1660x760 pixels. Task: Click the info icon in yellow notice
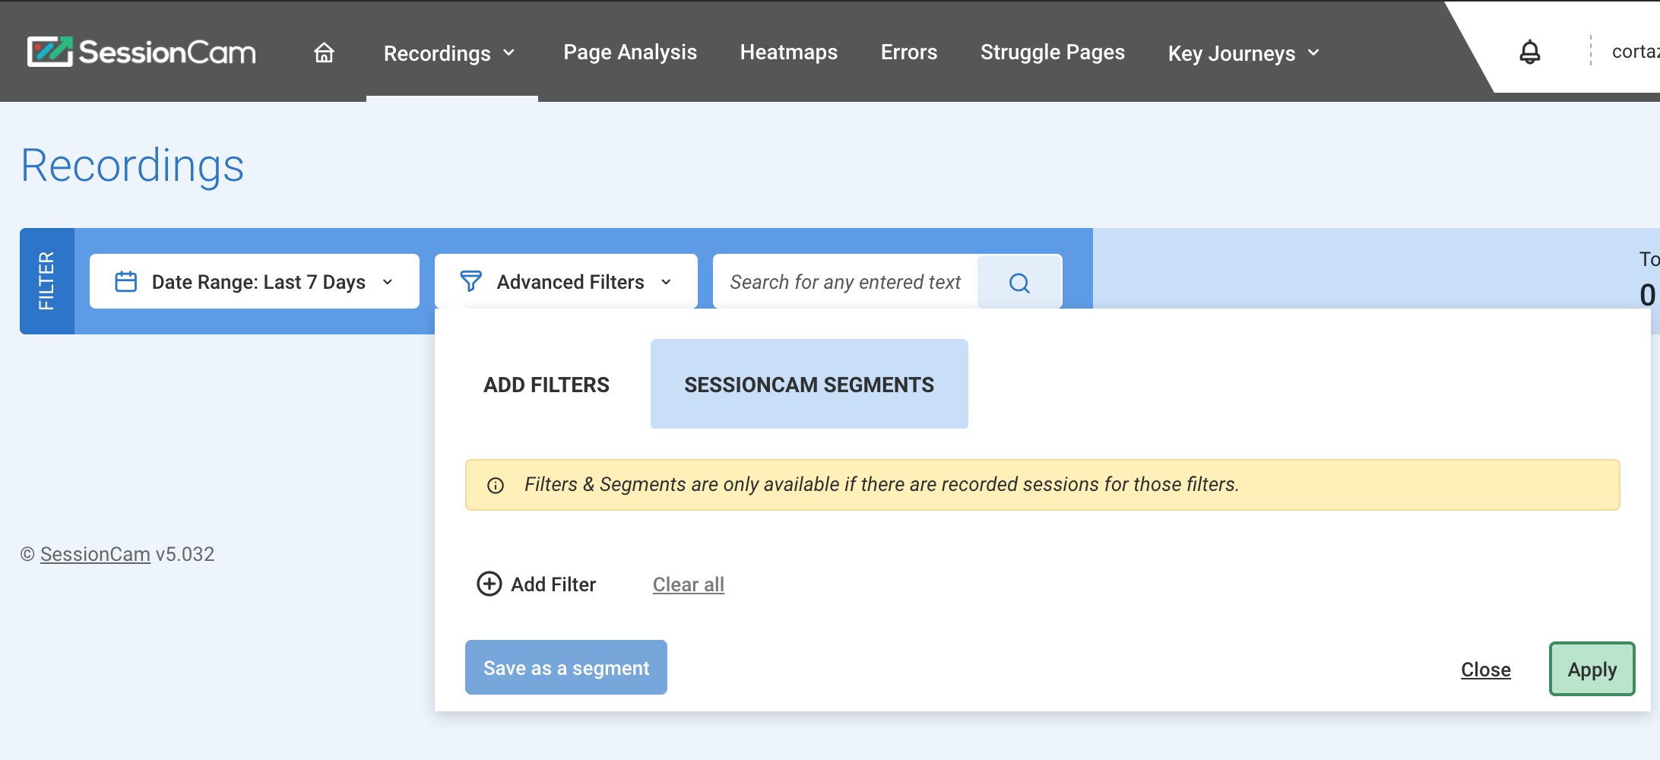coord(496,486)
